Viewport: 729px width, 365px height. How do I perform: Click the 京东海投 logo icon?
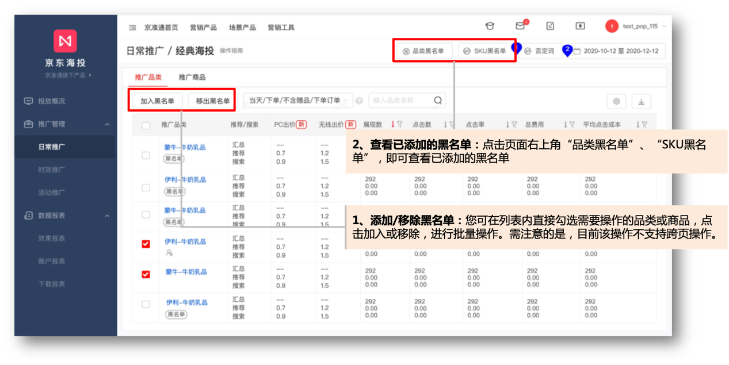click(x=65, y=41)
